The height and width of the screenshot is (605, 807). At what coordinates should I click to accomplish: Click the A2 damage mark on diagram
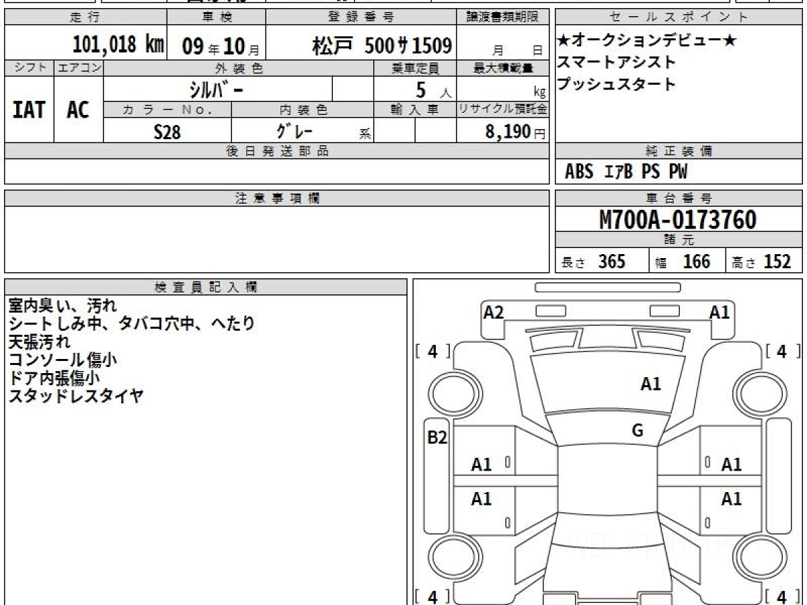pos(494,311)
